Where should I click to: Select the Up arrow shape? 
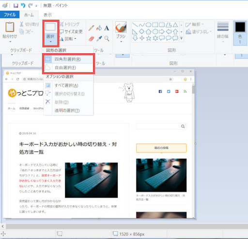[175, 31]
